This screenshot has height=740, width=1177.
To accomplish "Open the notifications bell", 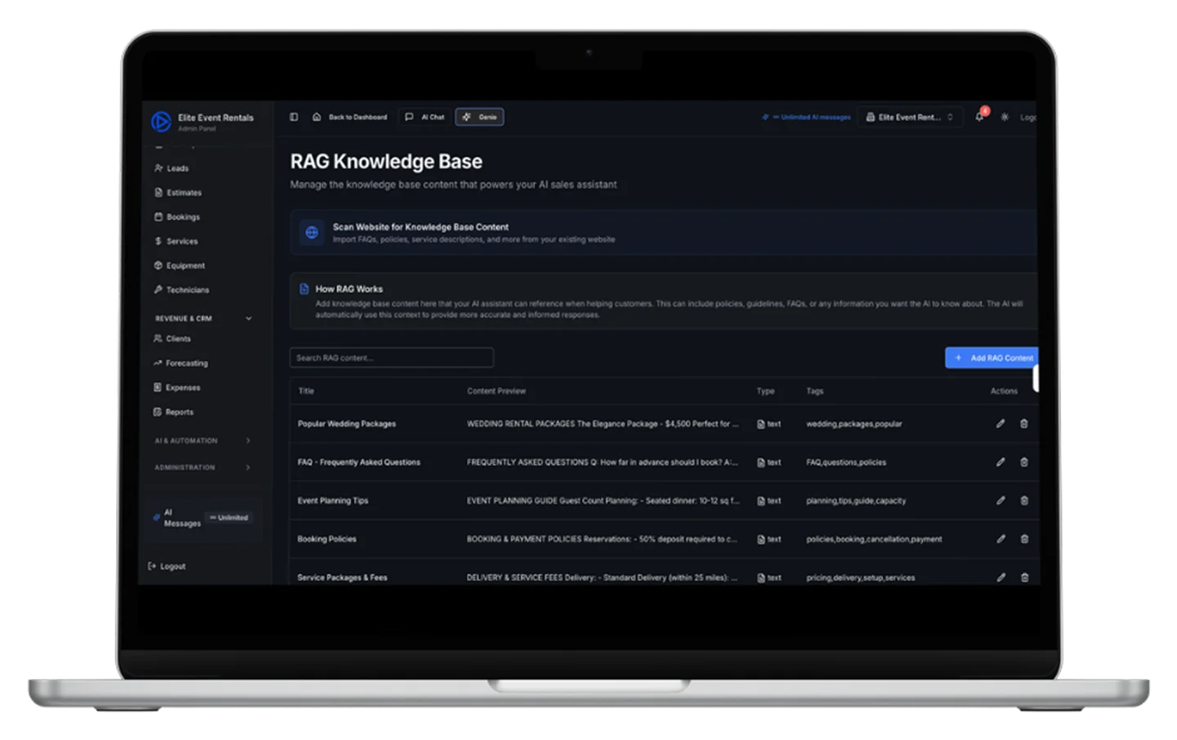I will pos(979,117).
